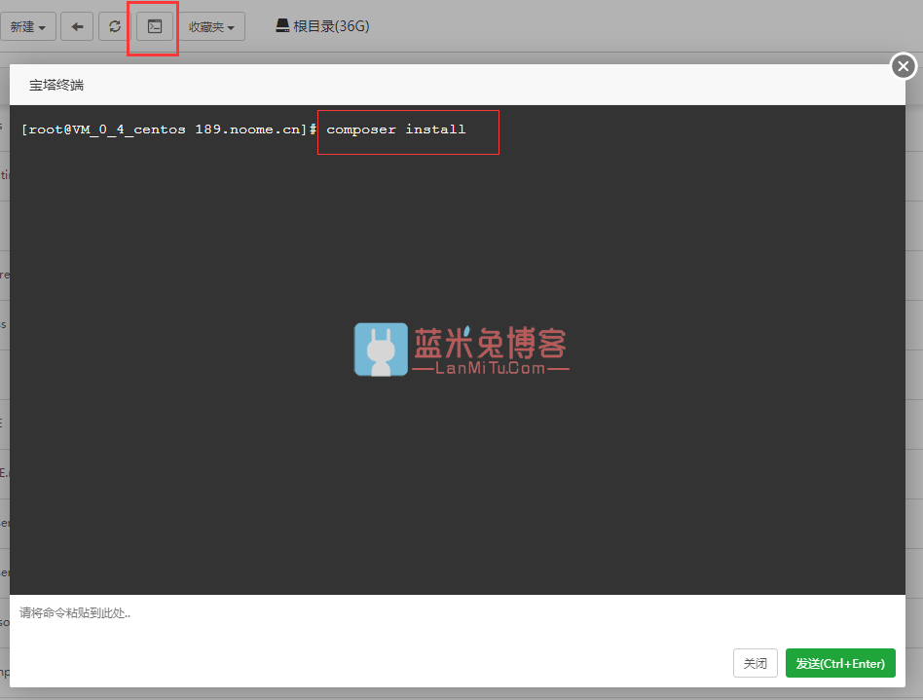Expand the 新建 dropdown
The height and width of the screenshot is (700, 923).
[27, 26]
